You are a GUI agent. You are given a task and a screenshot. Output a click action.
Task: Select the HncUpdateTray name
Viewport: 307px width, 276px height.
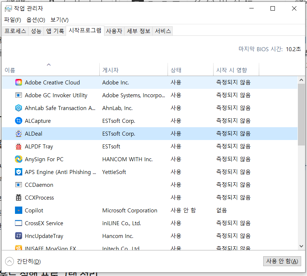tap(44, 236)
